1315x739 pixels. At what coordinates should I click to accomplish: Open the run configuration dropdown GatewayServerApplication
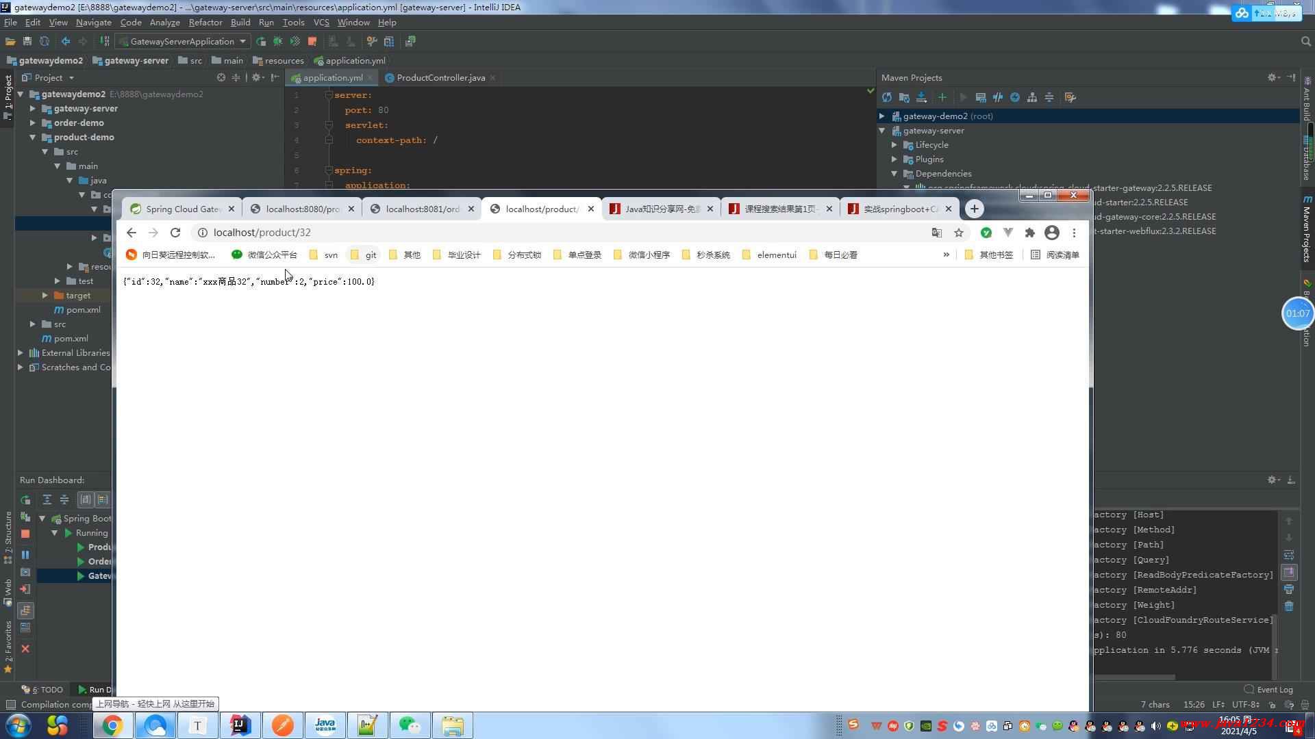(183, 42)
